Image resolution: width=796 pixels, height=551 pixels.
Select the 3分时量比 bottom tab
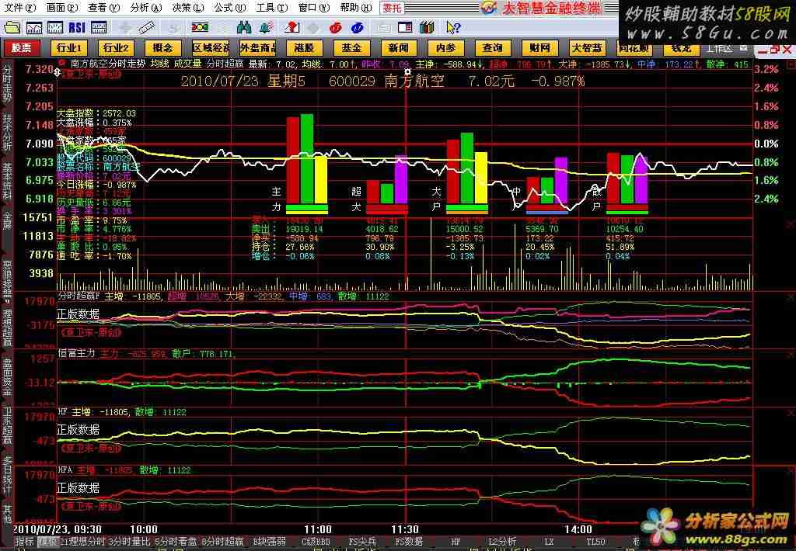point(130,542)
